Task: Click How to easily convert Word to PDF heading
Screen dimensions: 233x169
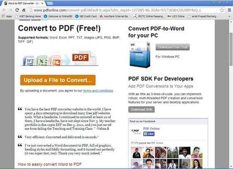Action: pos(50,164)
